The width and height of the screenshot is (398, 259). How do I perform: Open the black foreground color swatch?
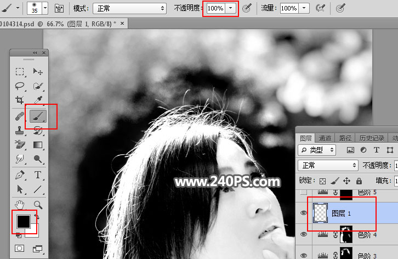(24, 221)
